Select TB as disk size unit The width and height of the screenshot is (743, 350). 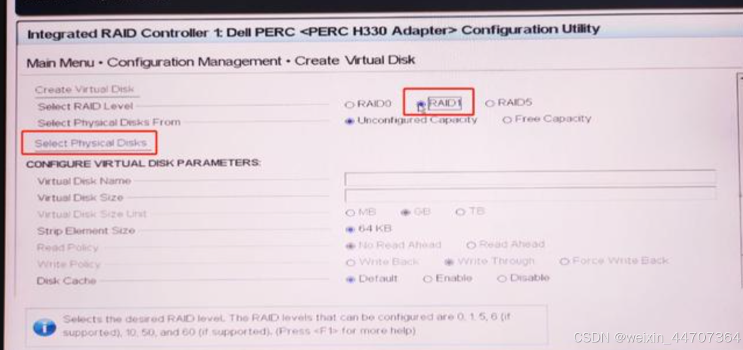(x=460, y=212)
